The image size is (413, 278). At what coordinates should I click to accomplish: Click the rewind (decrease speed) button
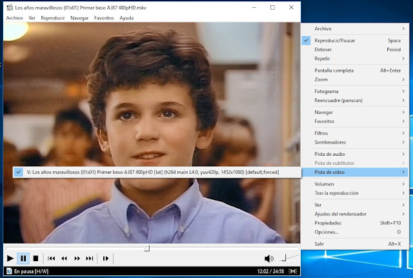(64, 259)
